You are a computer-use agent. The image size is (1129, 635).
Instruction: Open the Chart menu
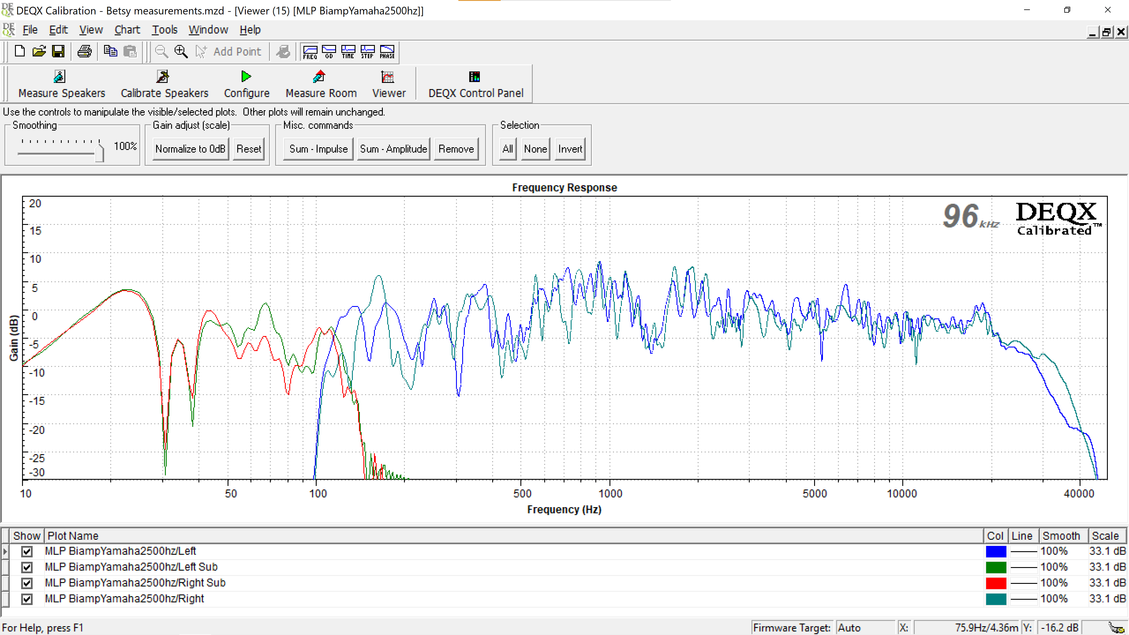(x=127, y=30)
